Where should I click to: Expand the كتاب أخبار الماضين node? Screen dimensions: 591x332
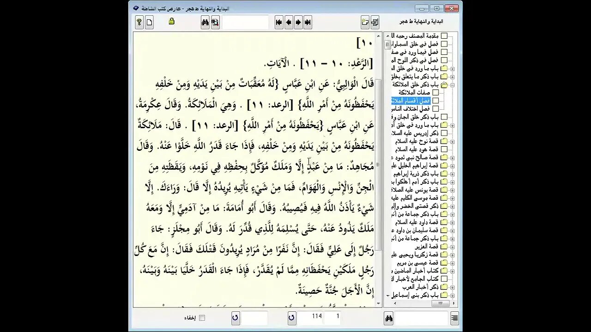pos(452,270)
